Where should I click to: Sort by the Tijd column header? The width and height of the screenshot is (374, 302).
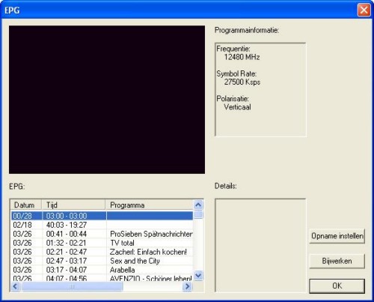[x=73, y=205]
